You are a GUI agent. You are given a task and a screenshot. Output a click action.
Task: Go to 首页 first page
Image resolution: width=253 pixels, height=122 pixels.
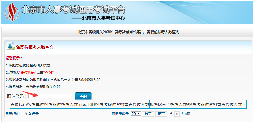[x=148, y=114]
